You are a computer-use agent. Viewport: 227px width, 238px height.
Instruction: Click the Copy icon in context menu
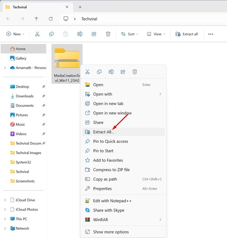pos(99,72)
